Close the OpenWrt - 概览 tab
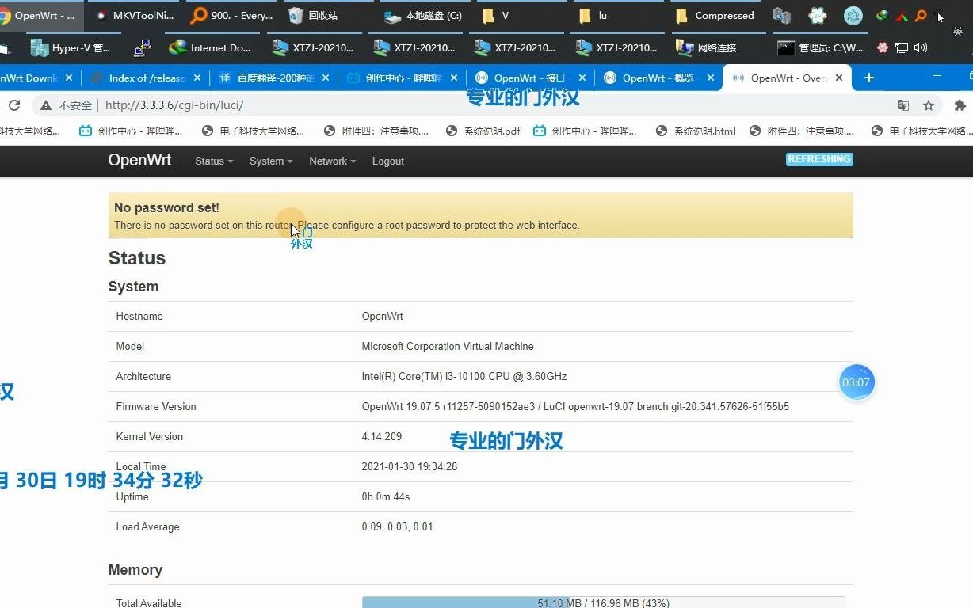Image resolution: width=973 pixels, height=608 pixels. 710,78
